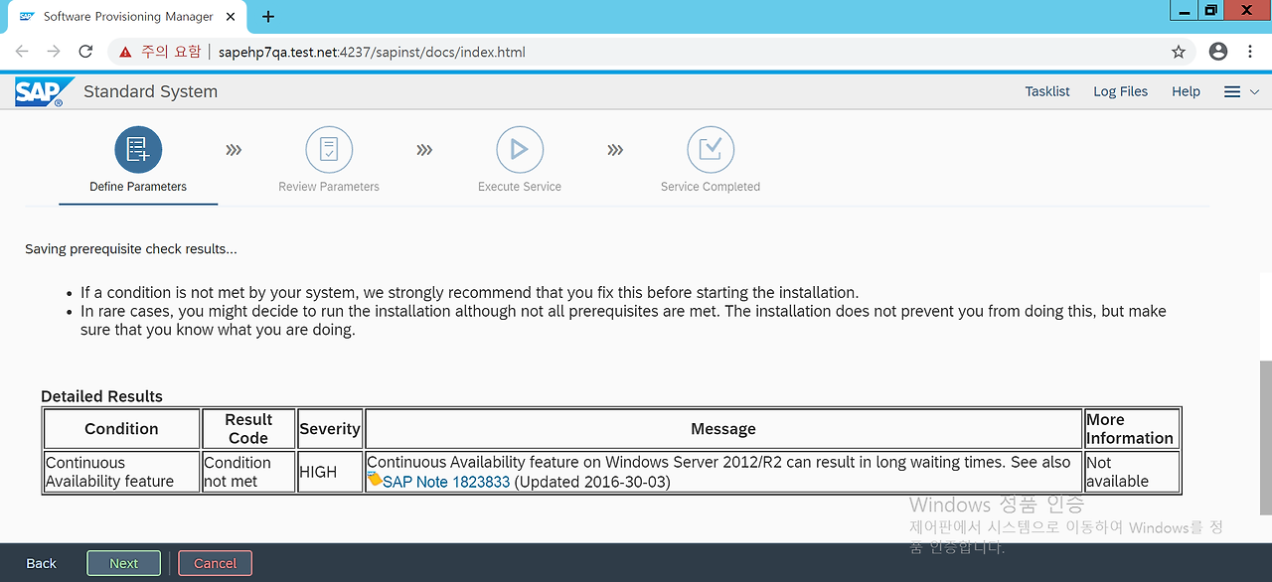Select the Software Provisioning Manager tab
This screenshot has width=1272, height=582.
pyautogui.click(x=129, y=17)
